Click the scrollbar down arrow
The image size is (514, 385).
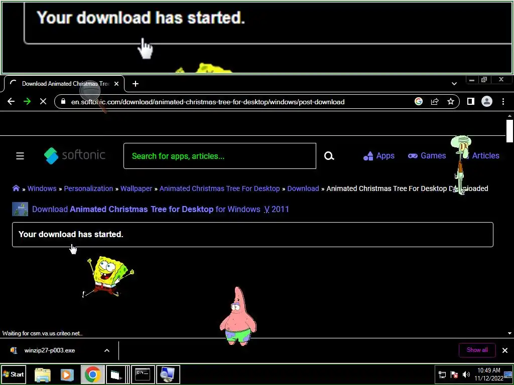pos(509,333)
